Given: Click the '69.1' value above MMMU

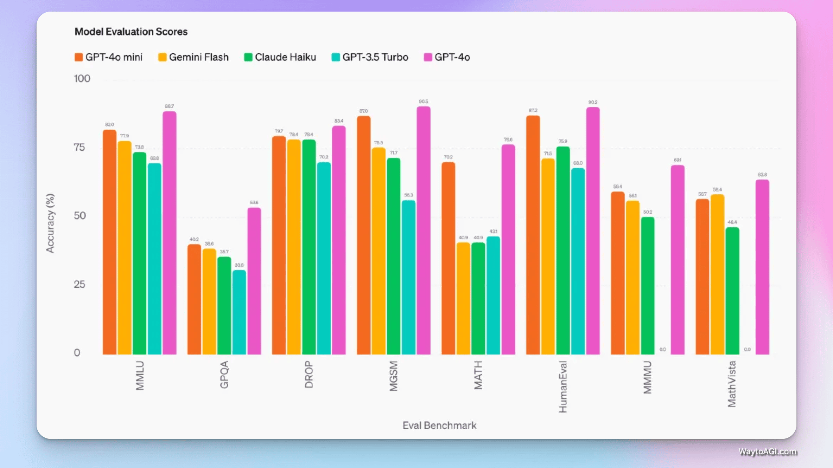Looking at the screenshot, I should point(678,160).
